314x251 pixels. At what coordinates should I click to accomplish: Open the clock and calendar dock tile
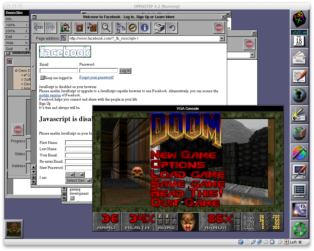tap(299, 38)
